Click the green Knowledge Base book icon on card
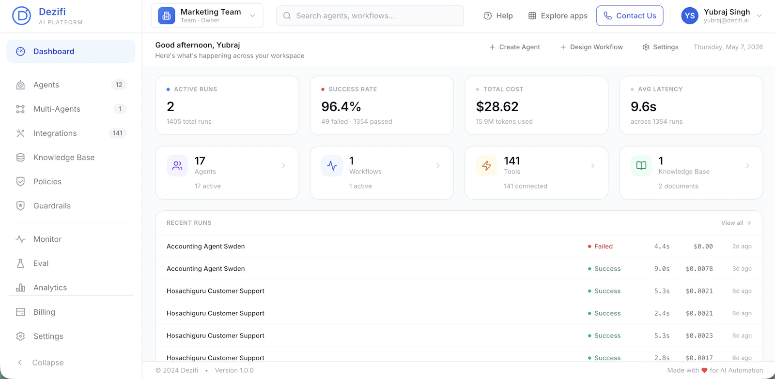This screenshot has height=379, width=775. [x=641, y=166]
